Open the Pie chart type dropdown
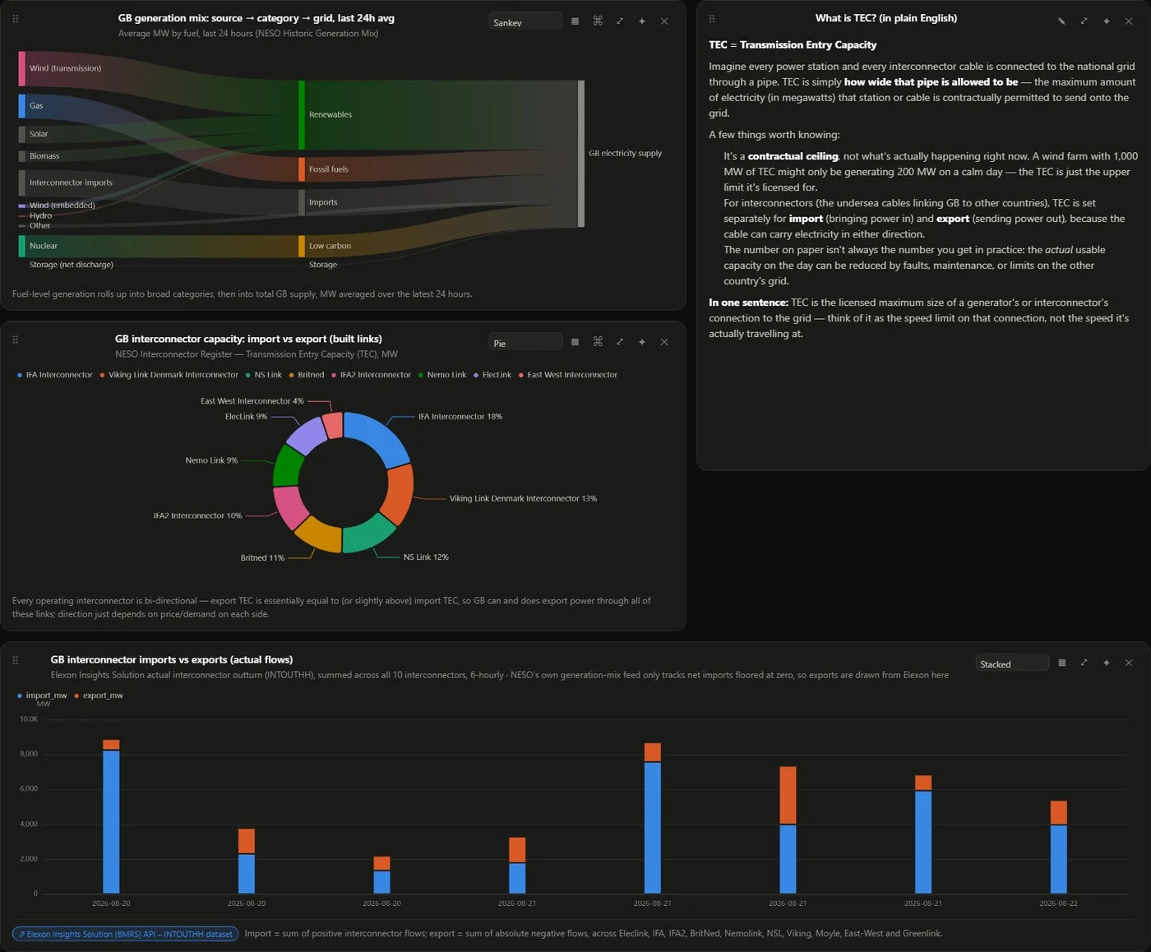Image resolution: width=1151 pixels, height=952 pixels. (x=525, y=343)
